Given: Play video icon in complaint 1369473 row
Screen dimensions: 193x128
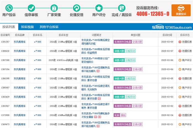Looking at the screenshot, I should [98, 126].
